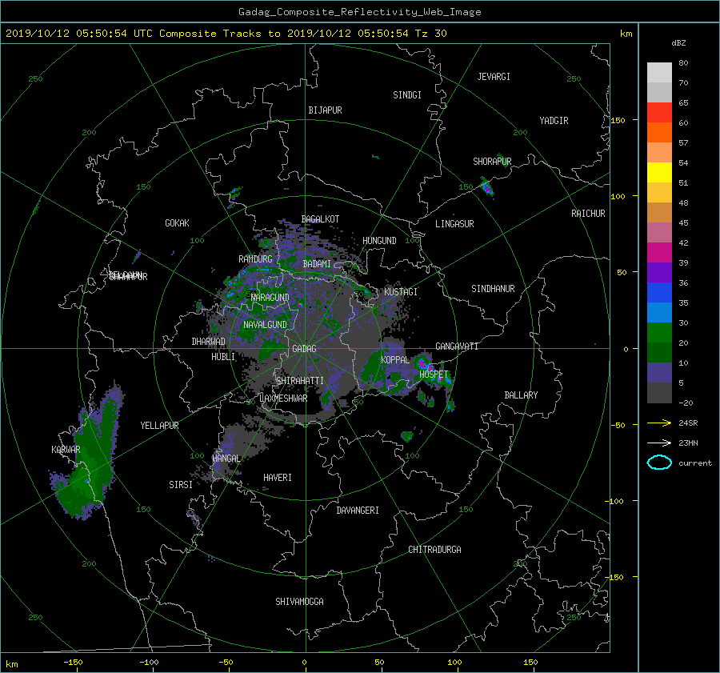Screen dimensions: 720x673
Task: Click the BALLARY label
Action: coord(521,395)
